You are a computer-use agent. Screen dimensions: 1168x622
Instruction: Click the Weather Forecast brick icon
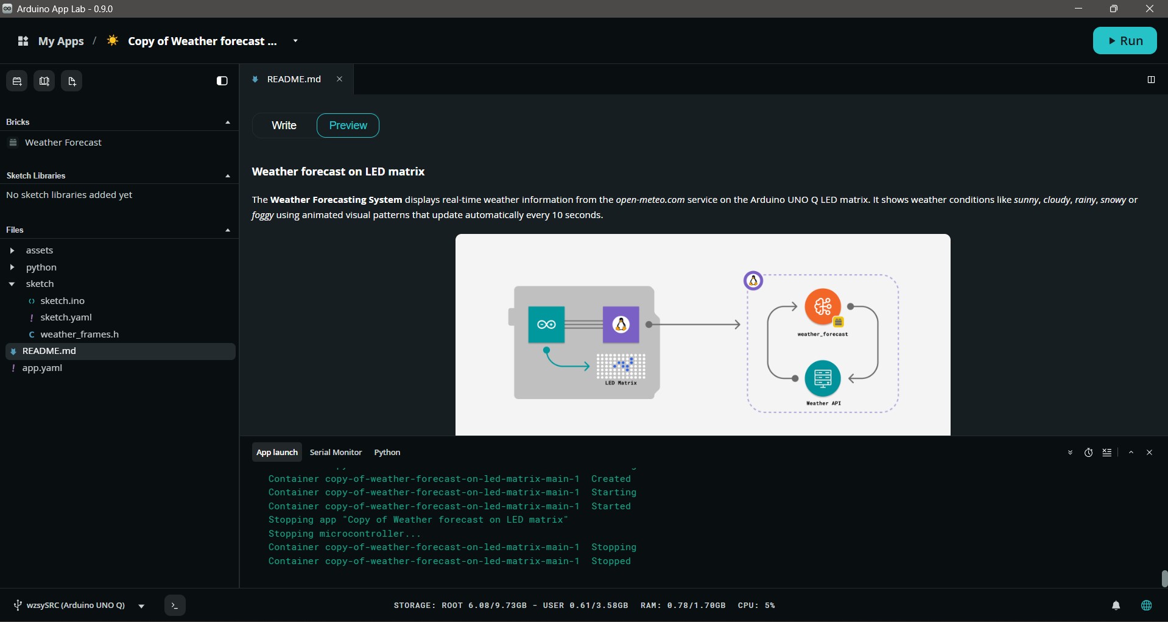(x=13, y=143)
